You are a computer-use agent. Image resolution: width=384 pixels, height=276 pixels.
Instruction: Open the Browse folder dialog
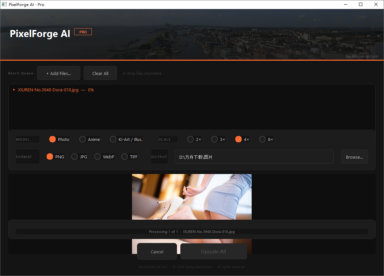click(354, 157)
